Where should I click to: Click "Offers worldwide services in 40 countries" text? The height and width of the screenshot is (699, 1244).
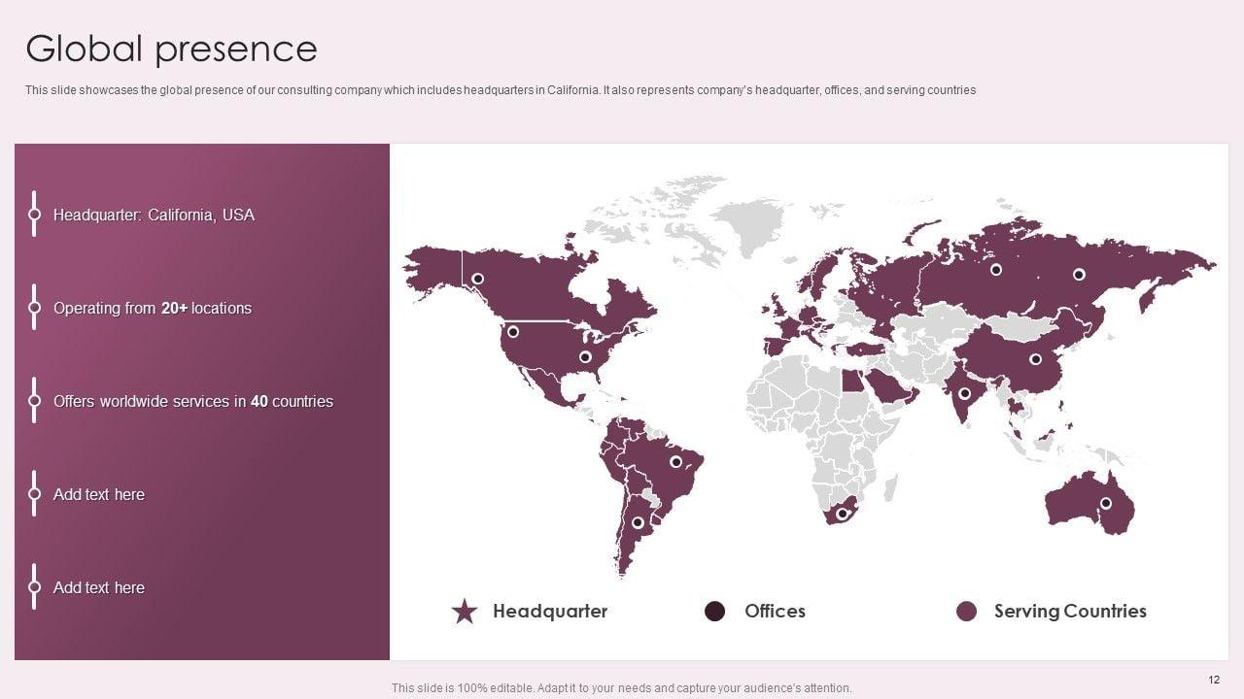click(x=192, y=401)
